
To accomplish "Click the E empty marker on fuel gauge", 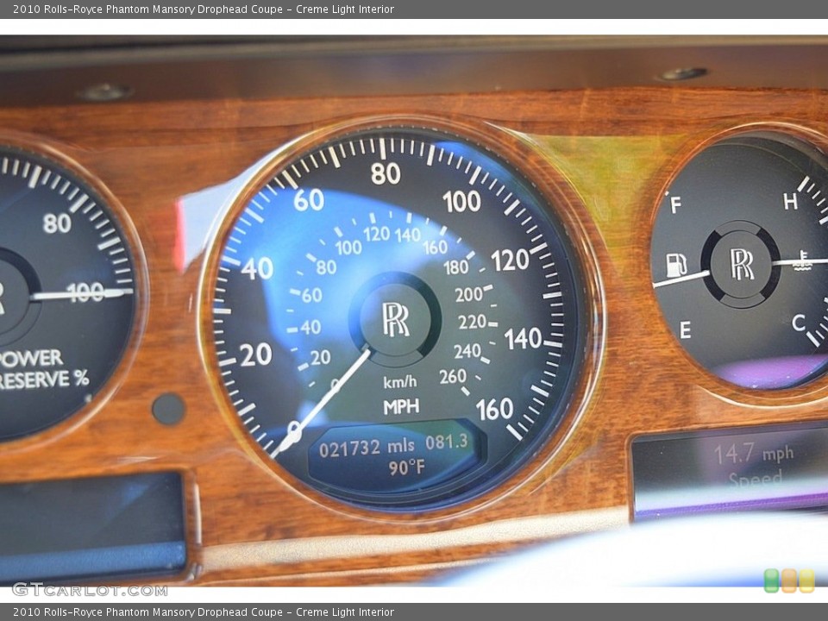I will coord(685,330).
